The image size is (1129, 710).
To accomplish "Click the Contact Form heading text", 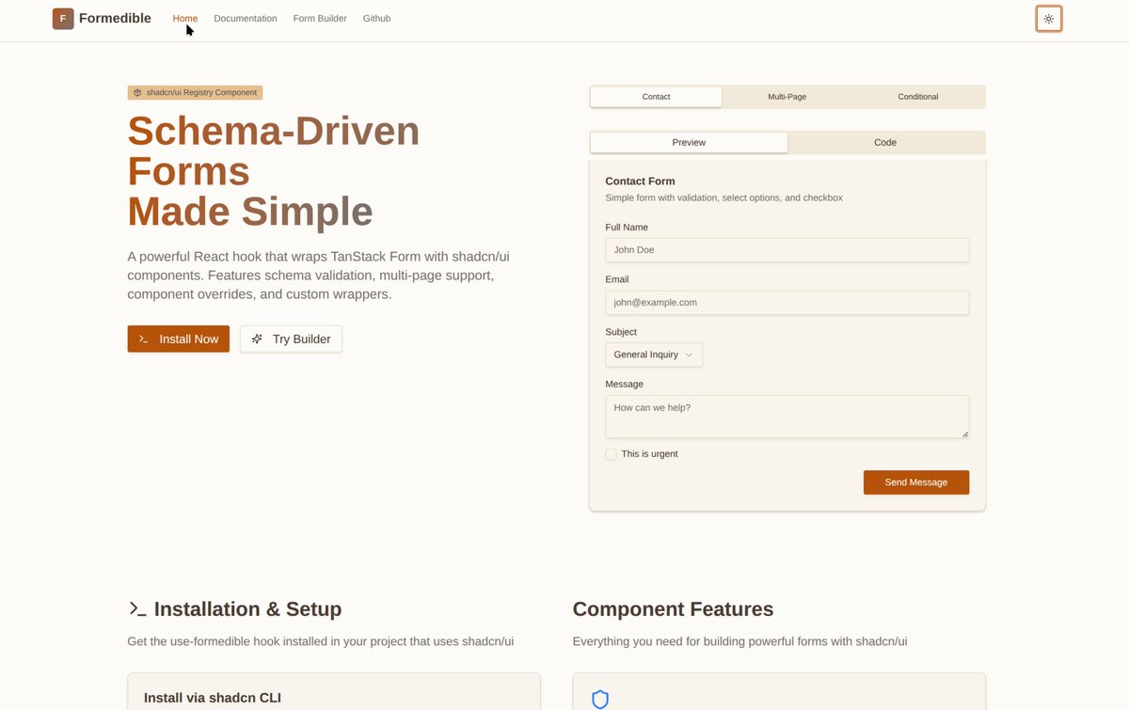I will (x=641, y=181).
